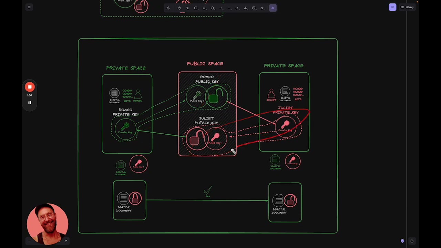The width and height of the screenshot is (441, 248).
Task: Click the webcam presenter bubble
Action: click(x=48, y=224)
